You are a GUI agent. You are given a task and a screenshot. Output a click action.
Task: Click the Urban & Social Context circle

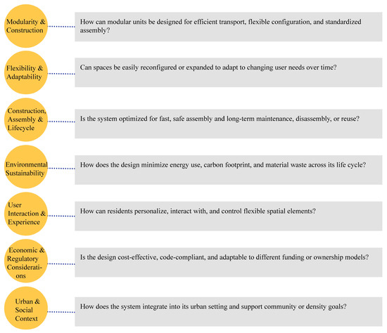26,308
